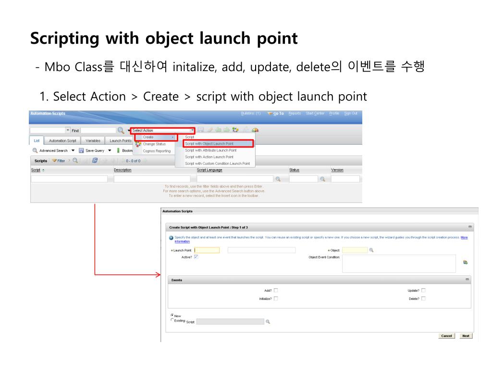Click the Next button in wizard
Viewport: 492px width, 369px height.
click(x=466, y=336)
